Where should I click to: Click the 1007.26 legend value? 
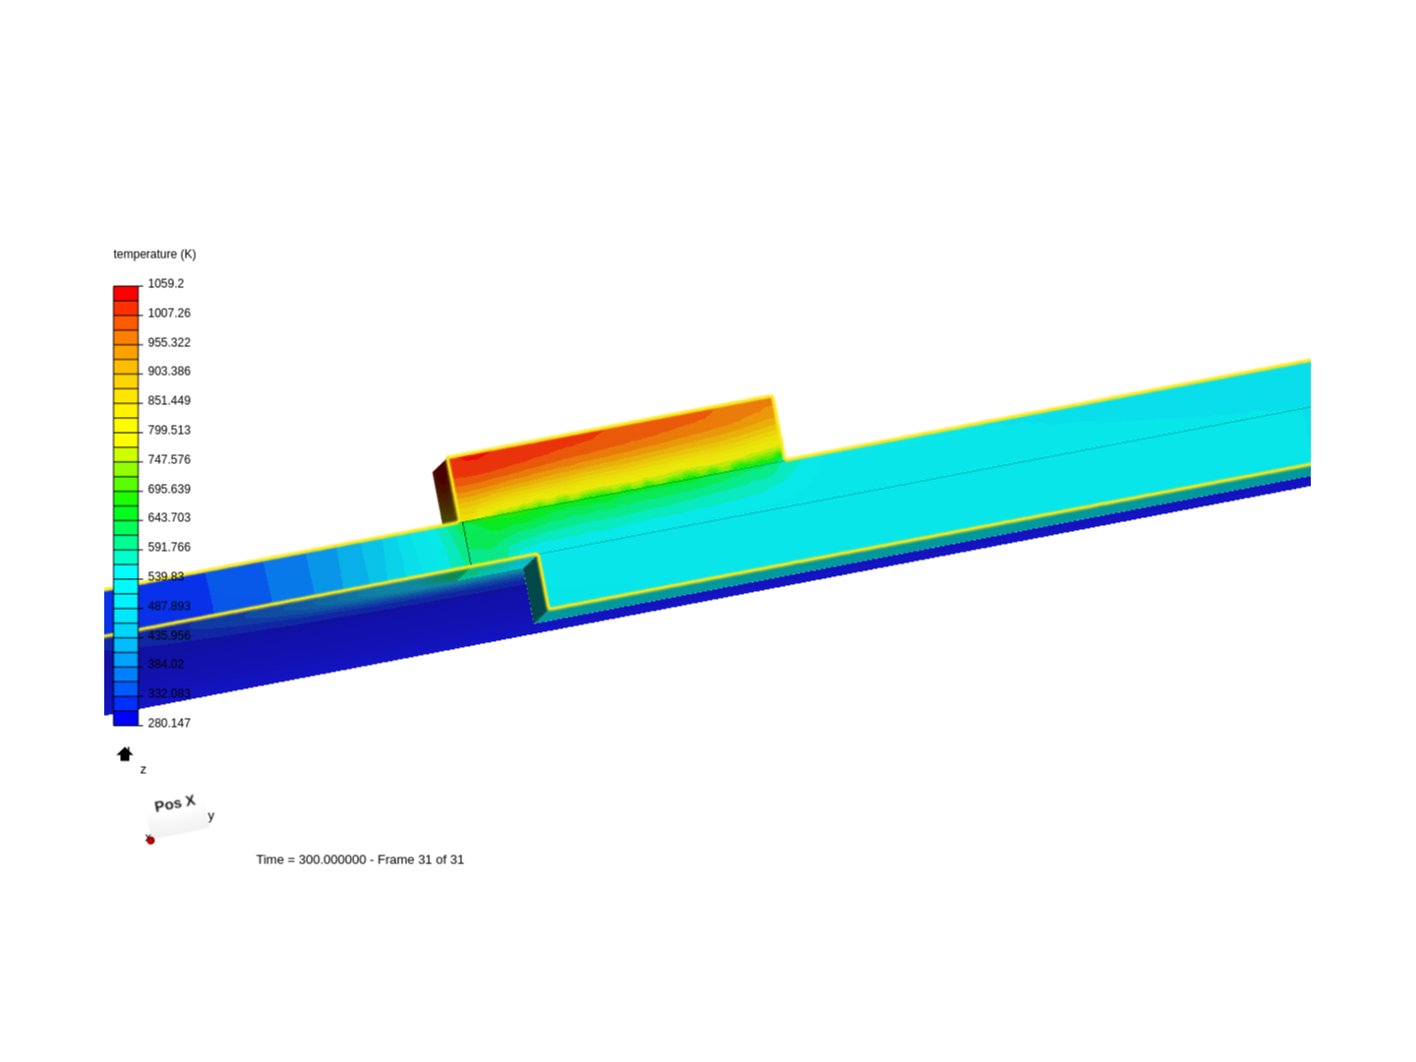point(169,313)
